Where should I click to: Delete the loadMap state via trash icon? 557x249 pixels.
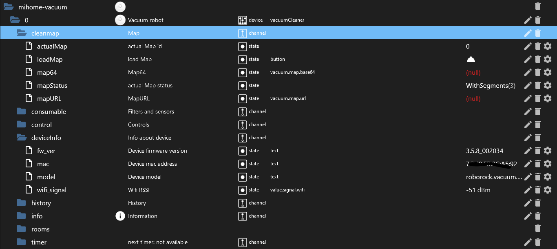click(x=537, y=59)
